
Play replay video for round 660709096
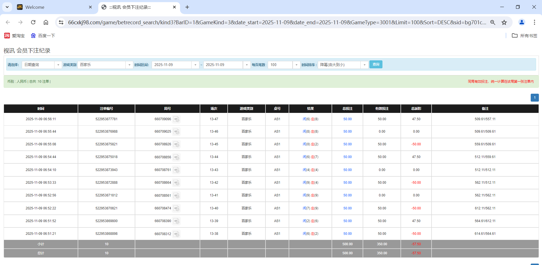[177, 119]
